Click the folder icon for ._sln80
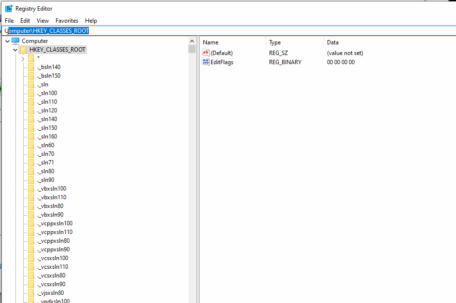The width and height of the screenshot is (456, 303). [31, 171]
